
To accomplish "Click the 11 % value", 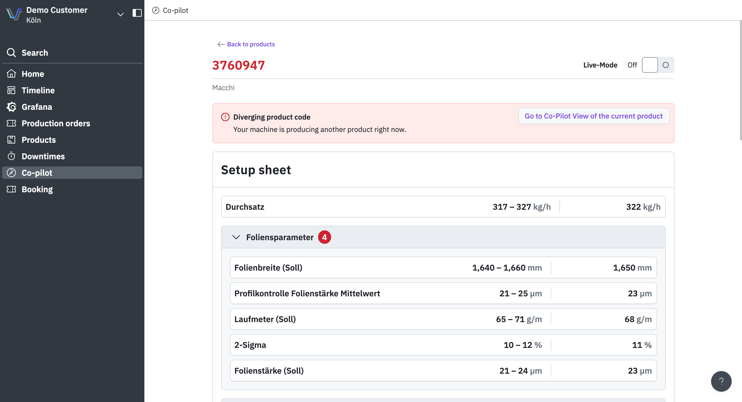I will pos(642,345).
